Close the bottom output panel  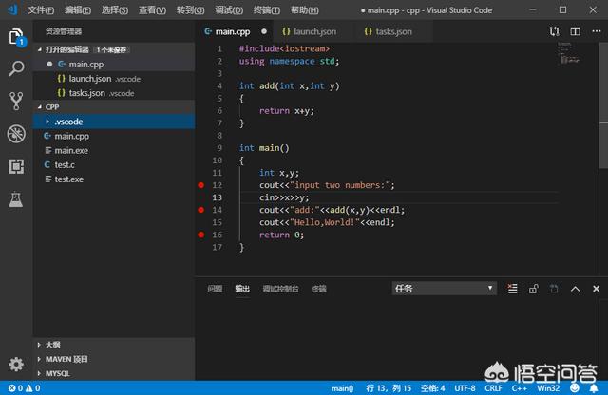[x=596, y=289]
